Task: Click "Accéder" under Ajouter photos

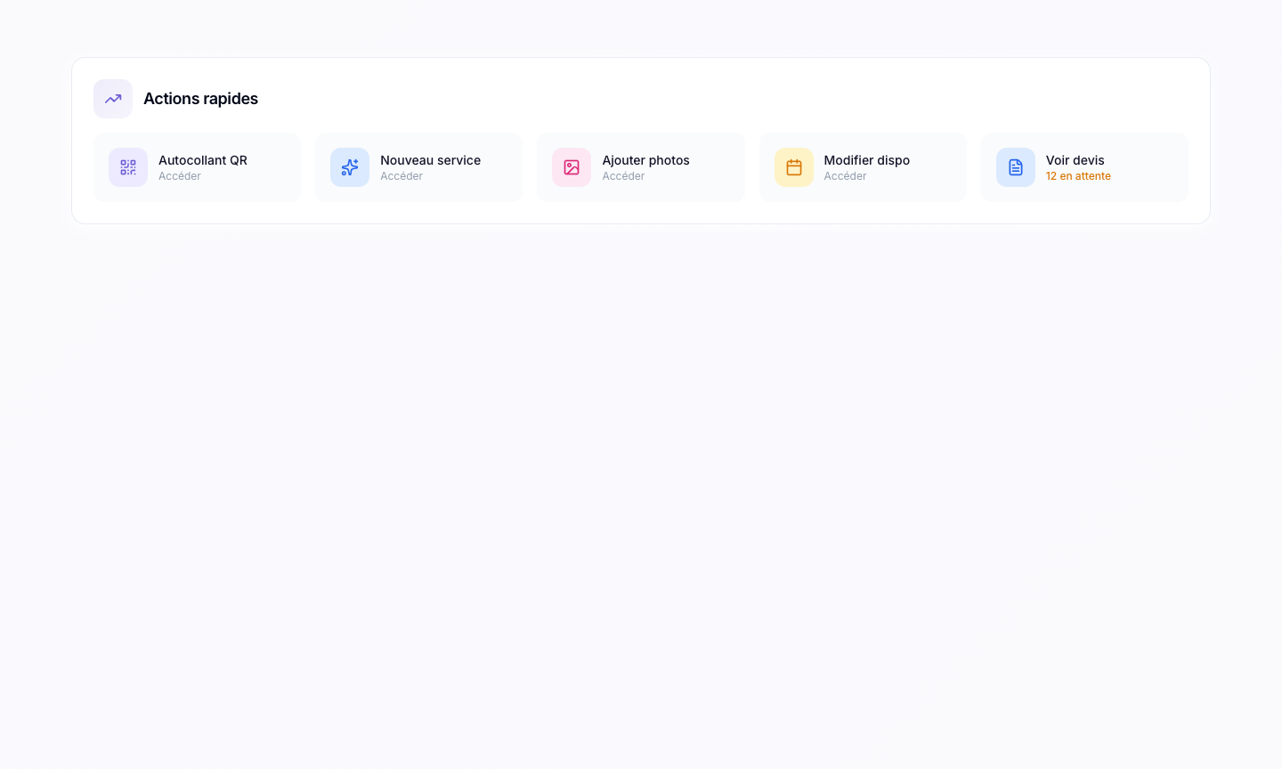Action: pos(623,176)
